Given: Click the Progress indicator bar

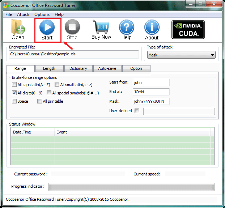Looking at the screenshot, I should tap(131, 187).
